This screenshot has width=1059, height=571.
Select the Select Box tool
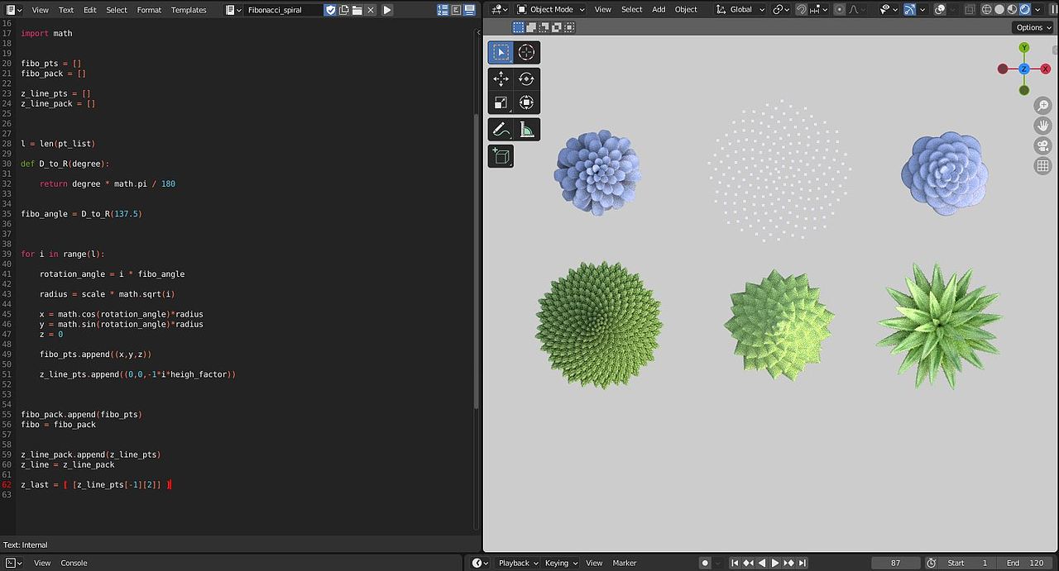501,52
